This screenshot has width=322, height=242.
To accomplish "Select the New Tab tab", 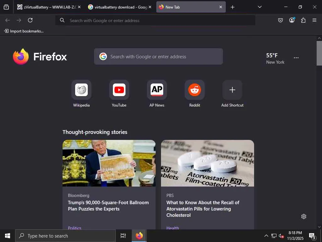I will (191, 7).
